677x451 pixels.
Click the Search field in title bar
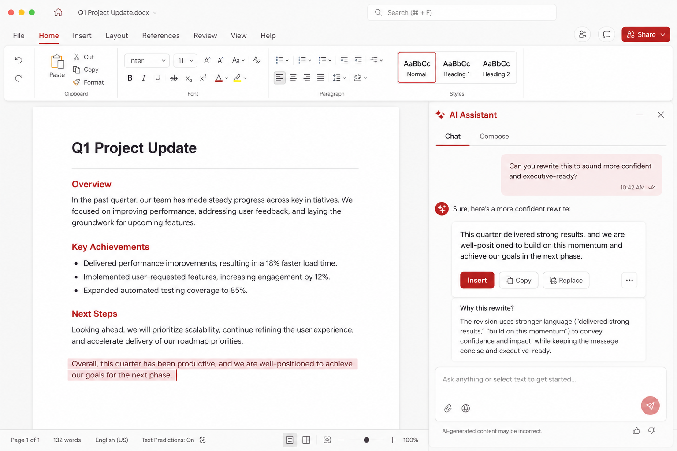click(x=461, y=12)
